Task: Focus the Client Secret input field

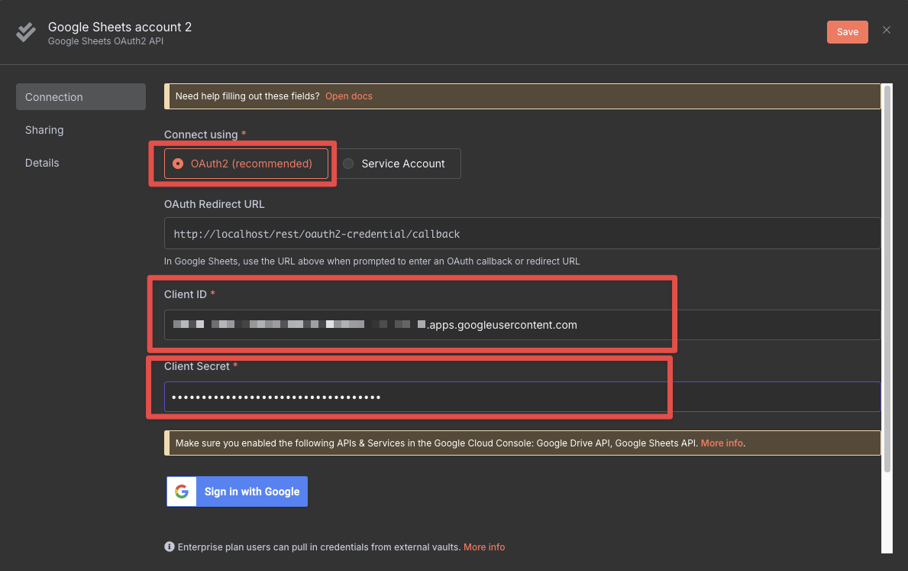Action: pyautogui.click(x=522, y=397)
